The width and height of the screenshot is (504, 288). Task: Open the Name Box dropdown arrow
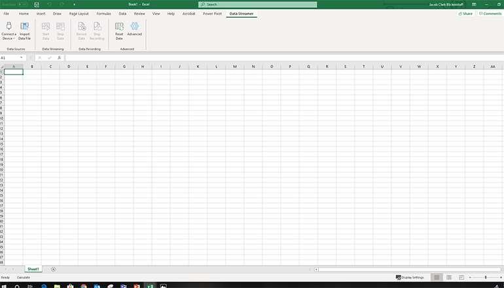coord(21,58)
